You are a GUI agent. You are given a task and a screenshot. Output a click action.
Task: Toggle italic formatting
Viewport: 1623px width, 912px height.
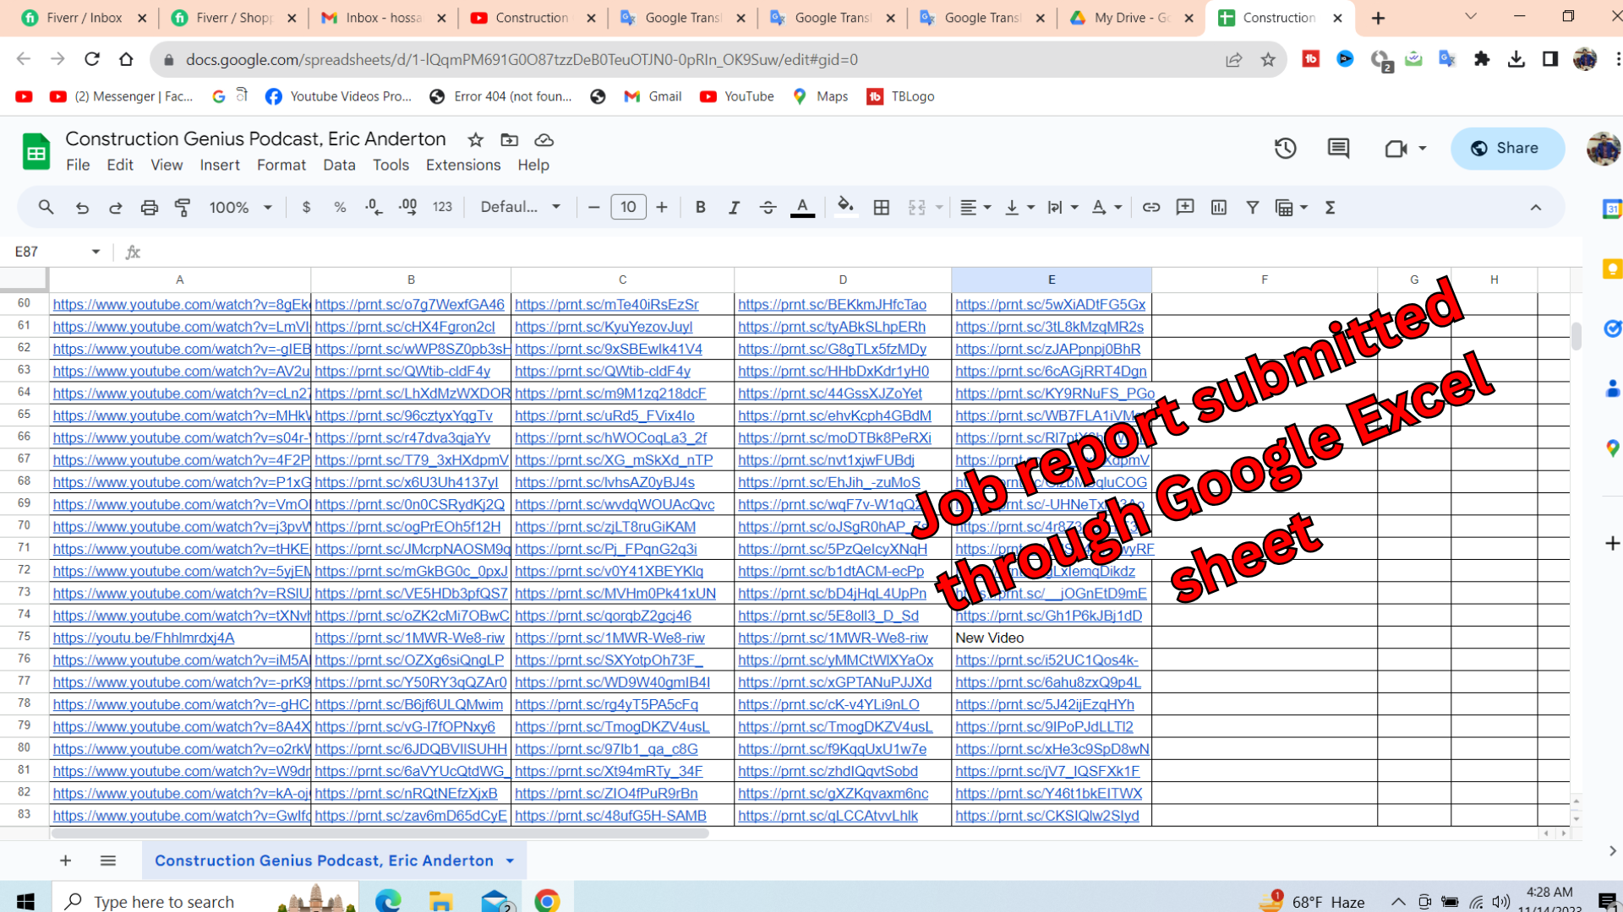coord(734,207)
